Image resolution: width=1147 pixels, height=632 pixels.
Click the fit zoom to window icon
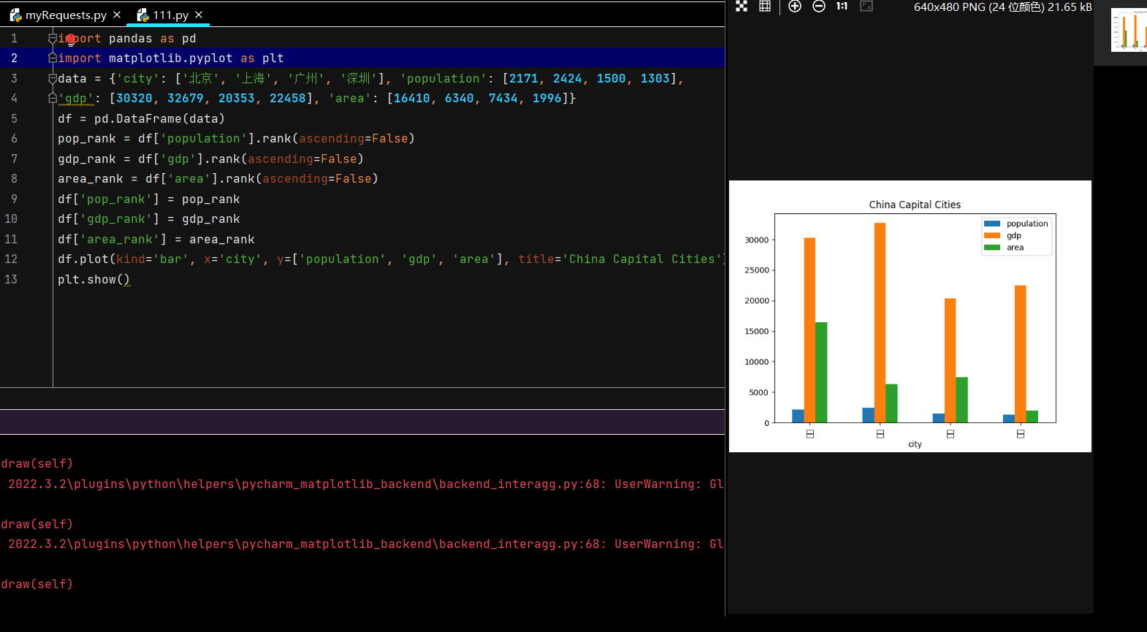866,7
